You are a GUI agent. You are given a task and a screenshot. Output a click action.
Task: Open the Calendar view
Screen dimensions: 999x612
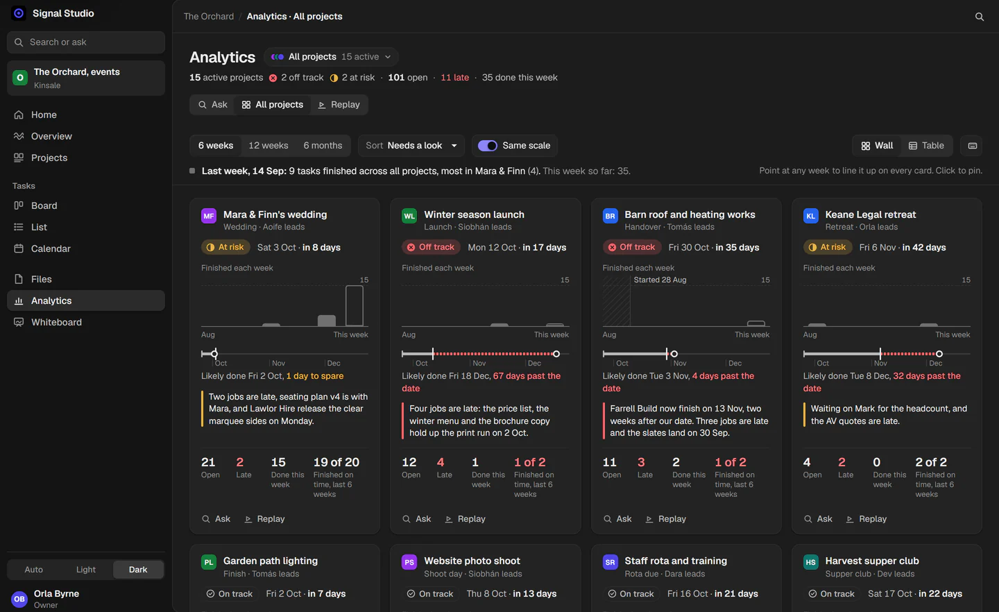[86, 248]
